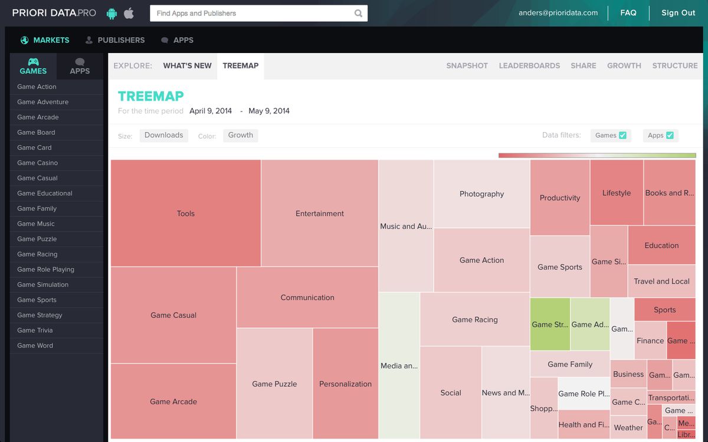Uncheck the Apps data filter checkbox
Image resolution: width=708 pixels, height=442 pixels.
[x=670, y=136]
